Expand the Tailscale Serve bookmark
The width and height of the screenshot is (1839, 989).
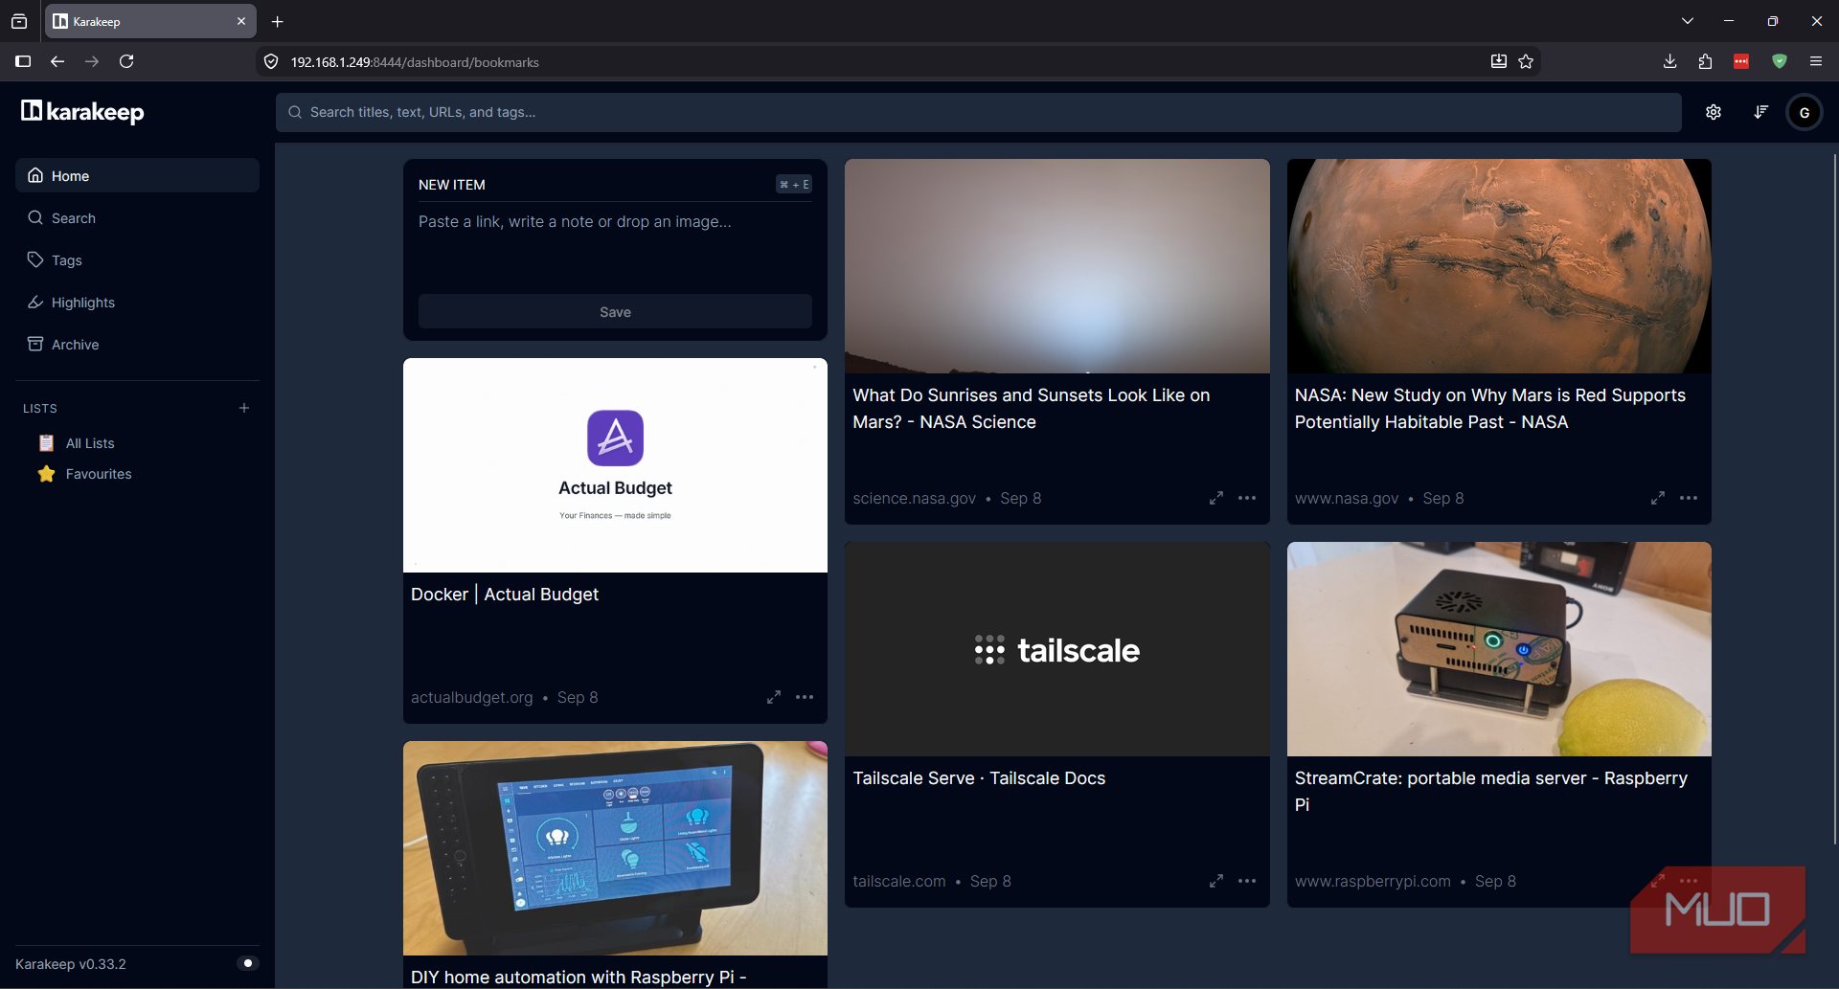tap(1216, 881)
